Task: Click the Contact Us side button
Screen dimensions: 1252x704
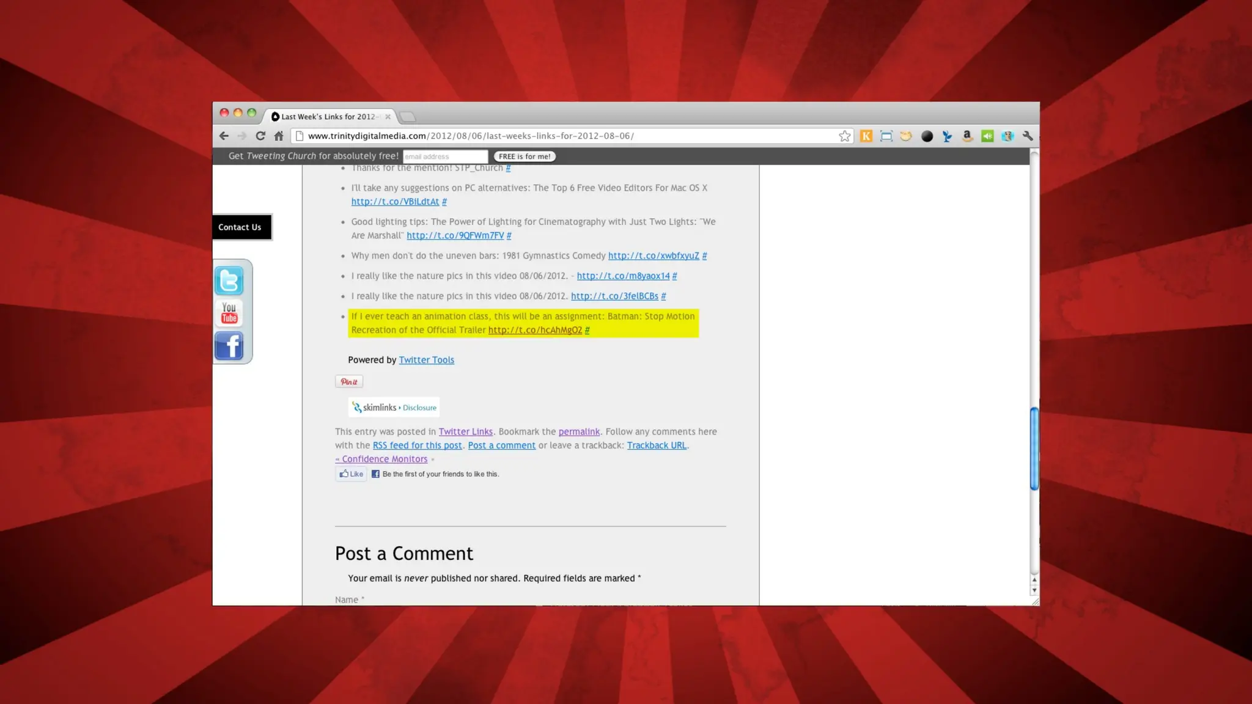Action: 240,227
